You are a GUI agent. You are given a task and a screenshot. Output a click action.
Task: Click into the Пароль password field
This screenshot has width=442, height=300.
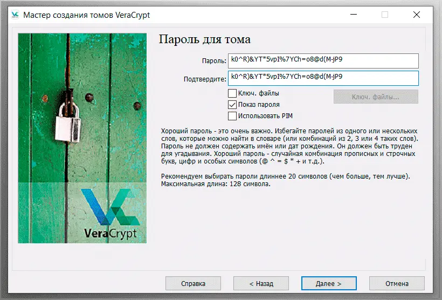[323, 61]
